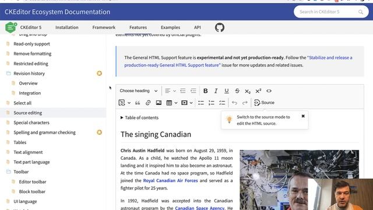
Task: Open Revision history Integration page
Action: tap(30, 93)
